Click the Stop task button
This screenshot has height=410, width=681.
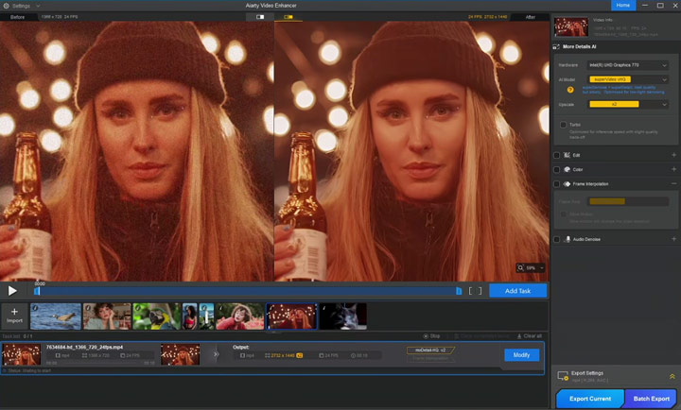point(431,336)
